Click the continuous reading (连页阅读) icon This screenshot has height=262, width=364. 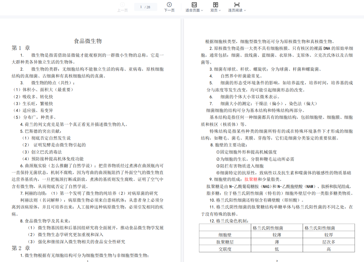(x=237, y=4)
